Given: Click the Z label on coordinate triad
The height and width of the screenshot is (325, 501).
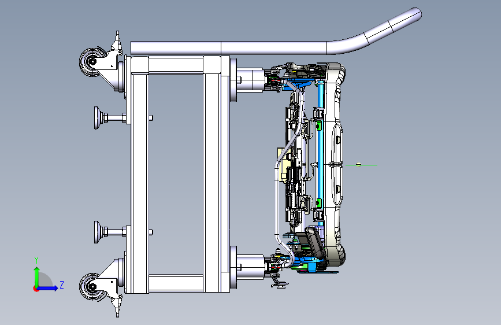Looking at the screenshot, I should [x=62, y=285].
